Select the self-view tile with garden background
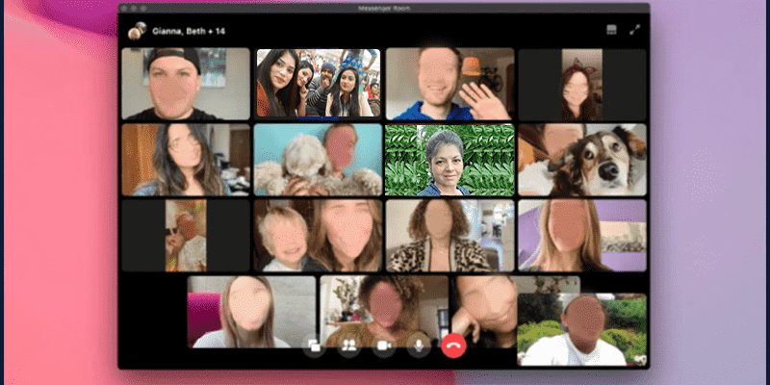Viewport: 770px width, 385px height. 582,329
